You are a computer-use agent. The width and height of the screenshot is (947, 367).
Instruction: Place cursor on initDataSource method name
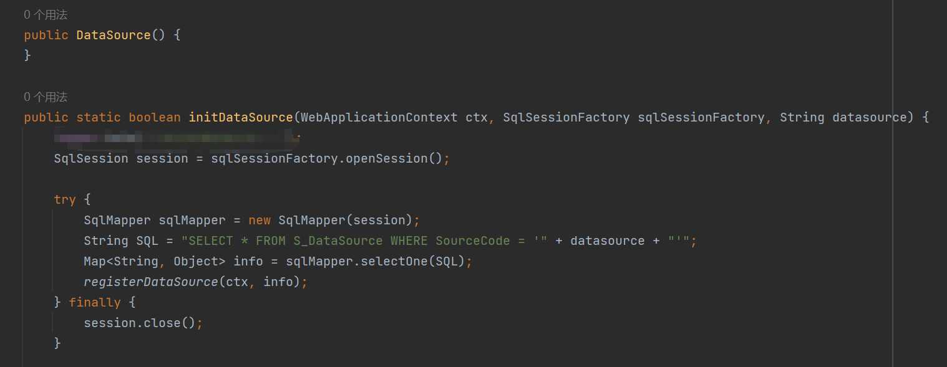(x=241, y=118)
